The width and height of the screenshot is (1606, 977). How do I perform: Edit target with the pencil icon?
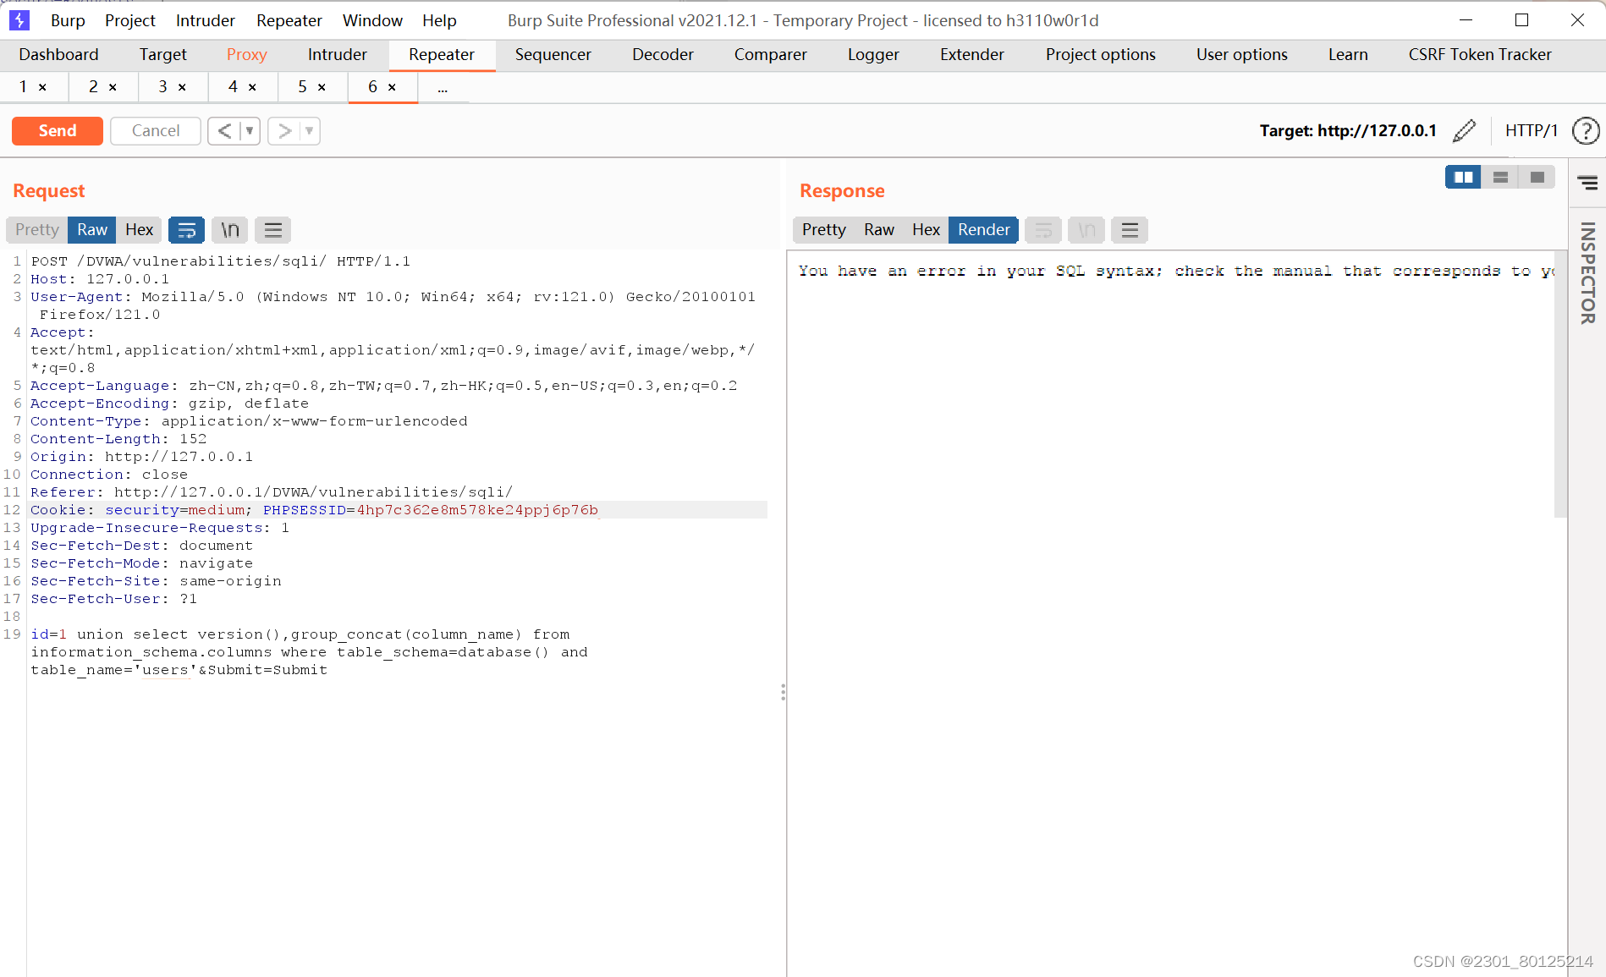1464,130
